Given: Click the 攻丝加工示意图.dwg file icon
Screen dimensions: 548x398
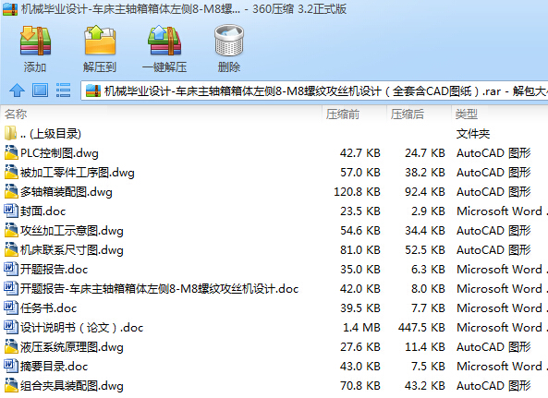Looking at the screenshot, I should pos(11,230).
